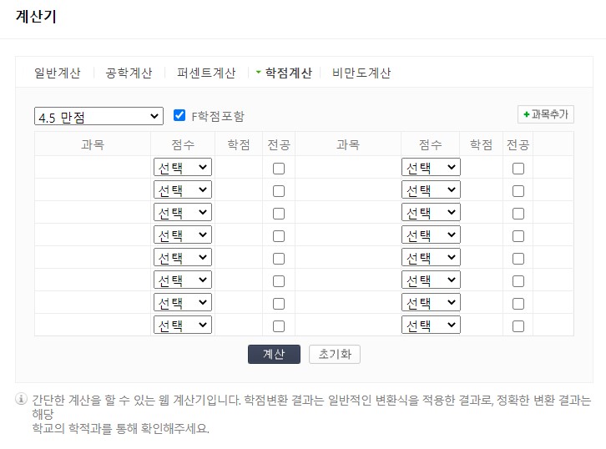Open the second-row left 점수 dropdown
This screenshot has width=606, height=449.
point(183,189)
